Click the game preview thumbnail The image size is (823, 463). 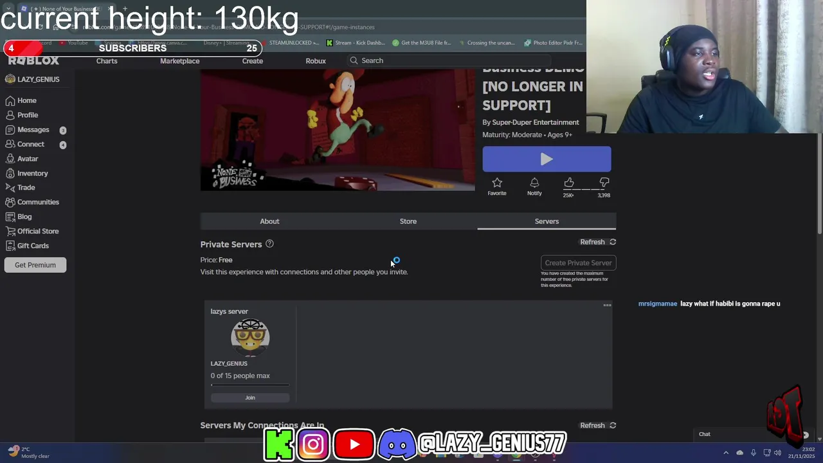click(338, 129)
